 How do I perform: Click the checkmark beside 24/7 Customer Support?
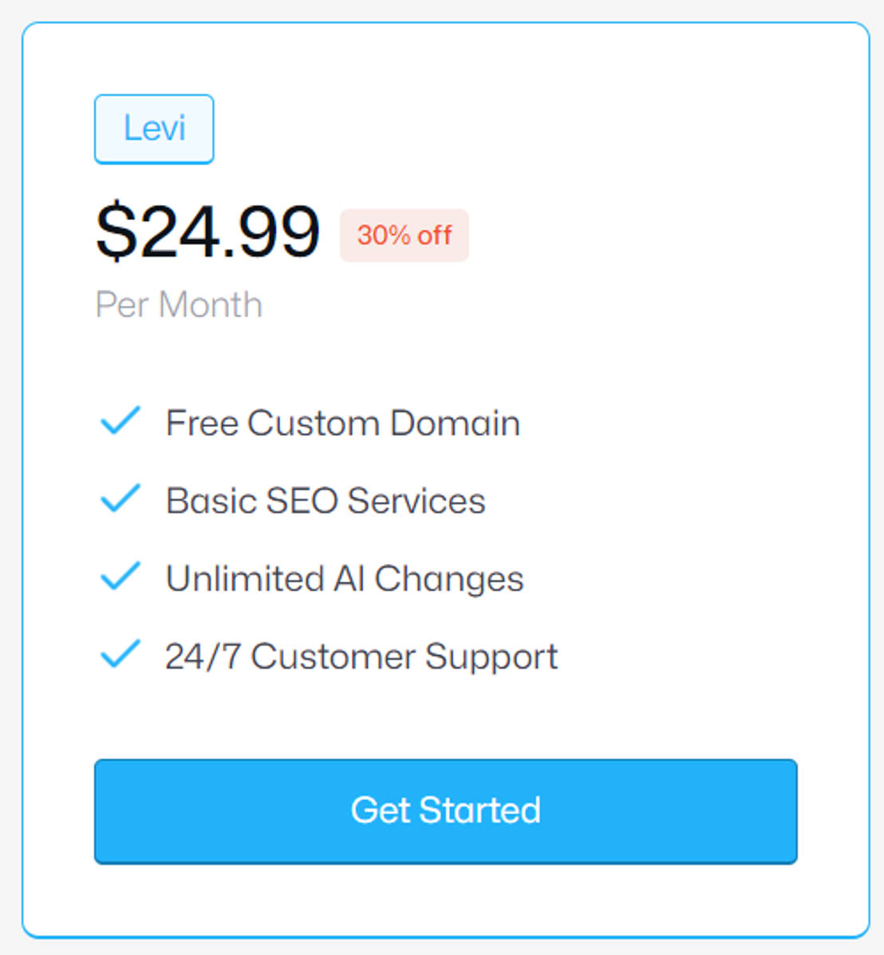click(120, 654)
